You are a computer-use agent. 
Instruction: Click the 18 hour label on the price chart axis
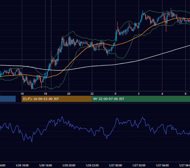pyautogui.click(x=45, y=94)
